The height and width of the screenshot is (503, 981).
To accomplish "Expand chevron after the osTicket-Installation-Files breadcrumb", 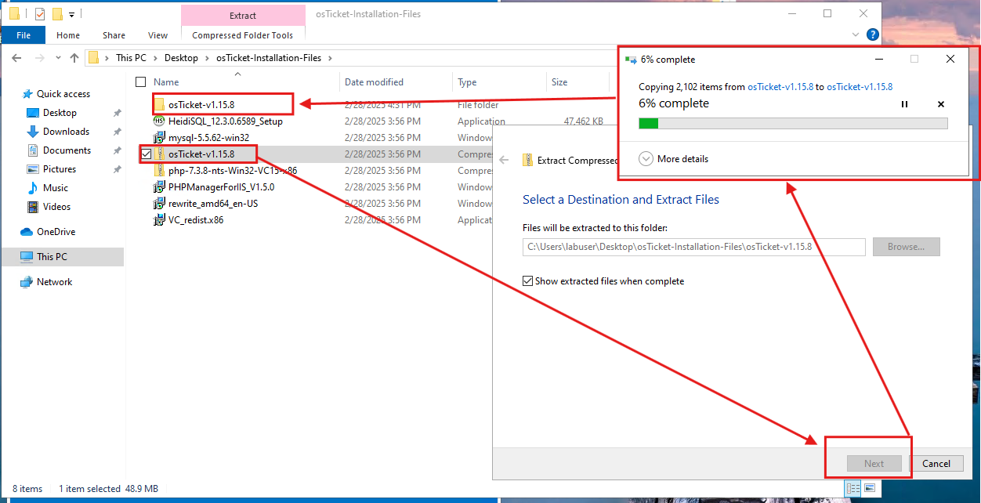I will [329, 58].
